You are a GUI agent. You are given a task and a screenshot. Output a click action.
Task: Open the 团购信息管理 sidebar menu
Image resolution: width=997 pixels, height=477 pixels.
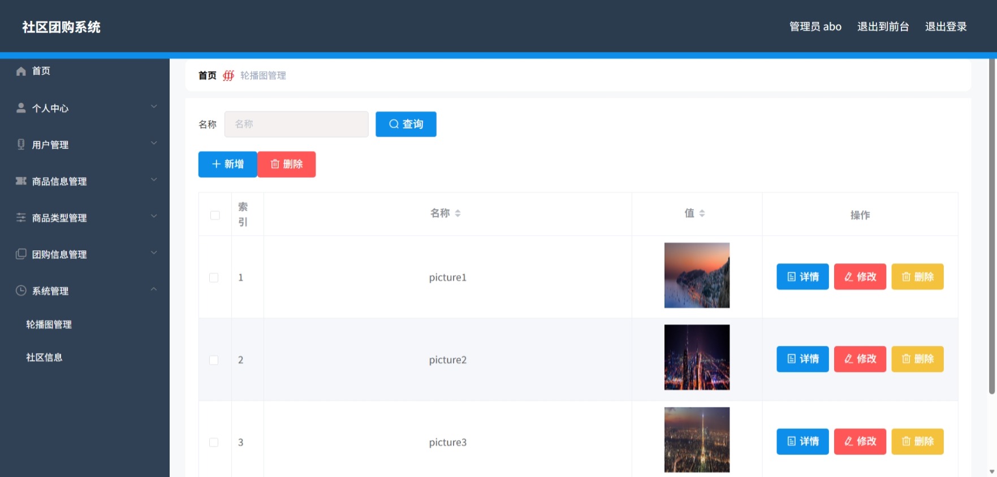[85, 254]
